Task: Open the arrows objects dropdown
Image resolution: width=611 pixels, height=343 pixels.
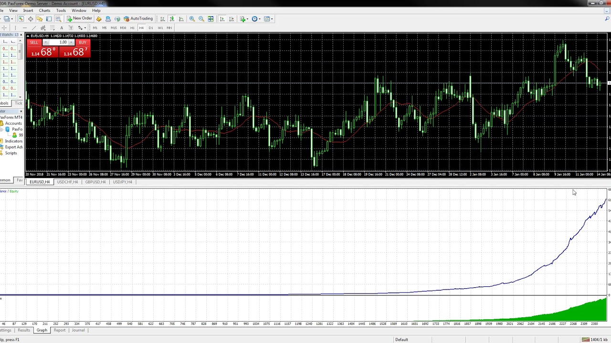Action: click(x=82, y=28)
